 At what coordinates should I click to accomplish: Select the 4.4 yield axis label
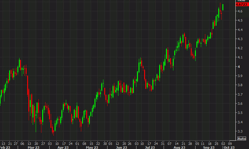[240, 30]
